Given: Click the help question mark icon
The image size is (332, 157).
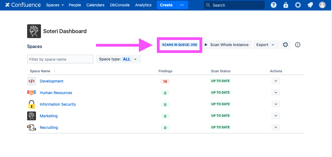Looking at the screenshot, I should (274, 5).
